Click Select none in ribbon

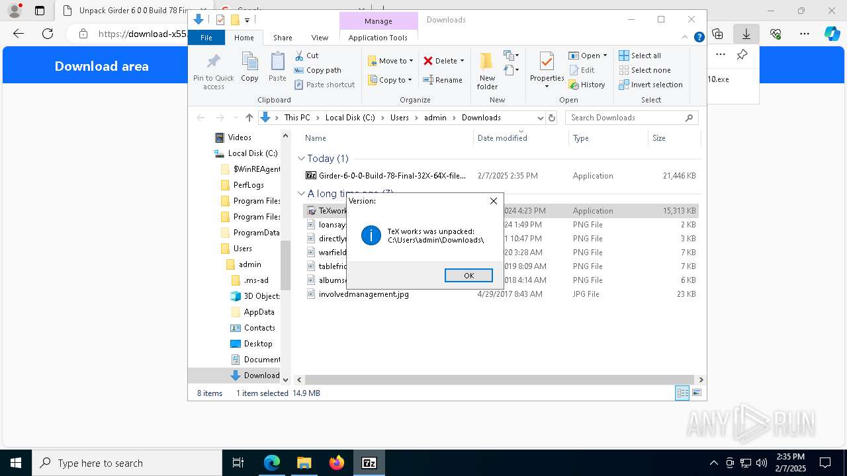tap(645, 70)
